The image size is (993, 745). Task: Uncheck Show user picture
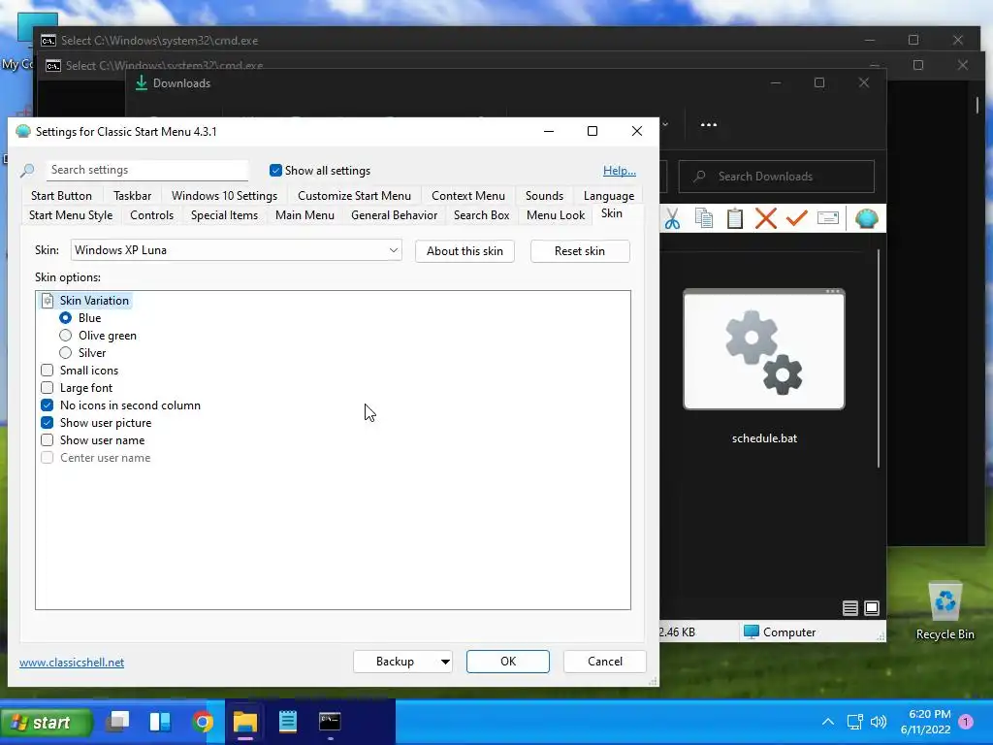[47, 423]
